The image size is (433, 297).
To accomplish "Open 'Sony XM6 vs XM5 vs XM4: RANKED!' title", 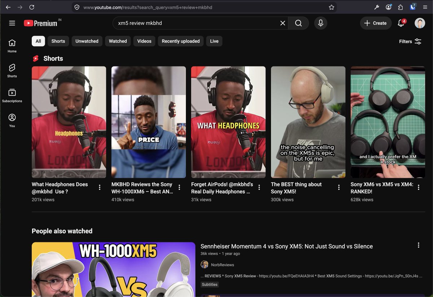I will pos(382,188).
